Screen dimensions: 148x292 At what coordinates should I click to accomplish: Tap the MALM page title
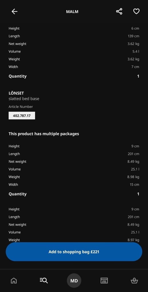pyautogui.click(x=72, y=11)
